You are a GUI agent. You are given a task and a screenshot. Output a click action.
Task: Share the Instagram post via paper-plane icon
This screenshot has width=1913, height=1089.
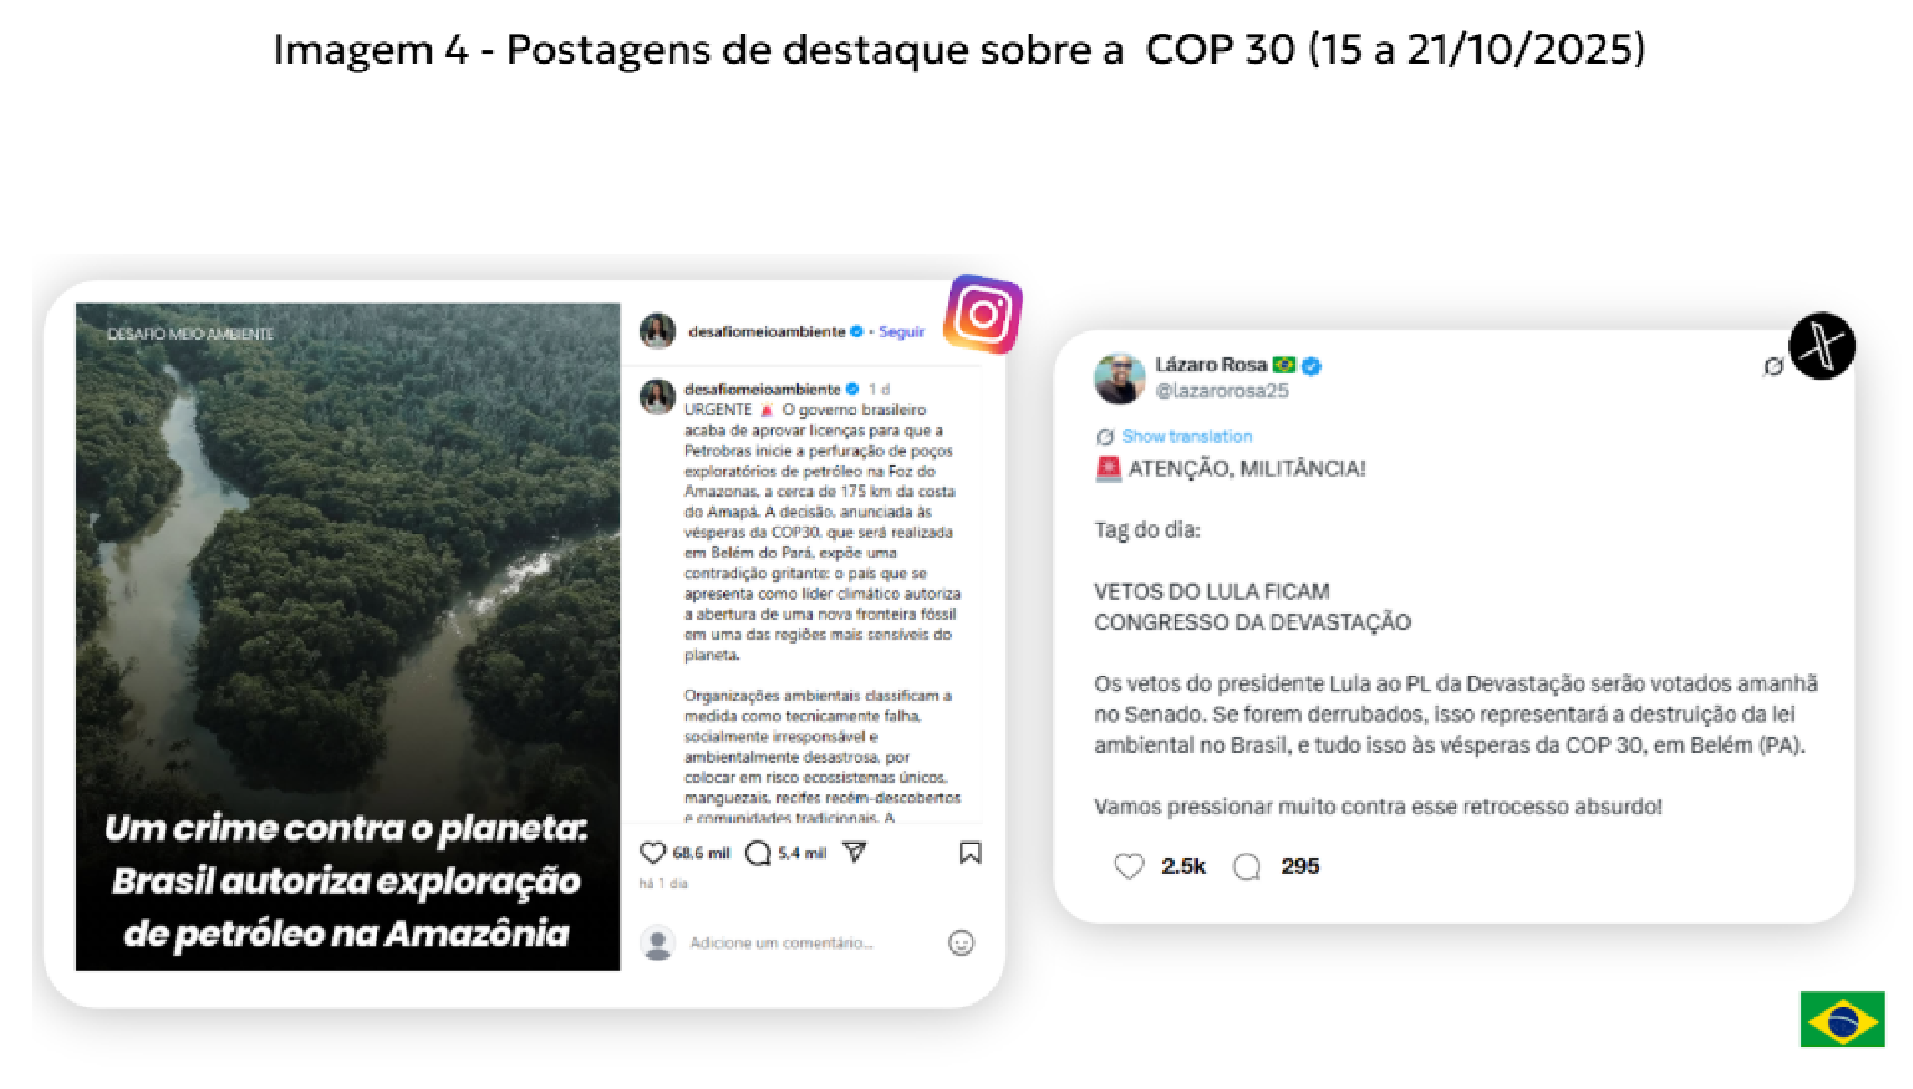click(x=854, y=852)
